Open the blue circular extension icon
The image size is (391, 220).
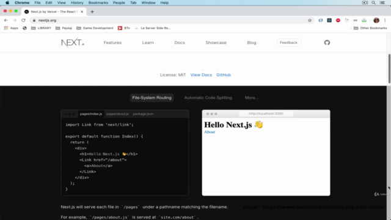click(x=320, y=20)
